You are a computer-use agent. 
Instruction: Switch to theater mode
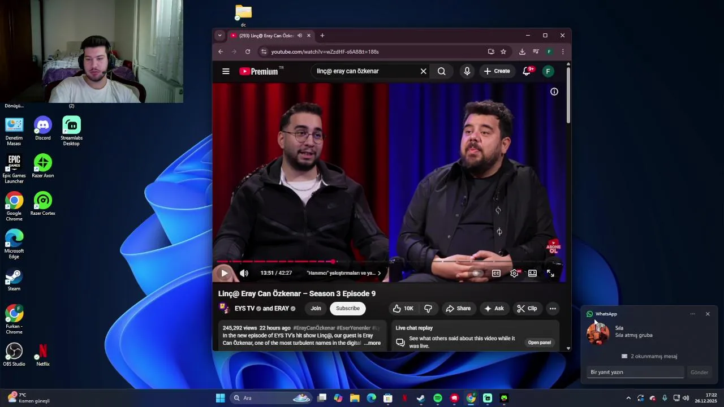point(532,273)
